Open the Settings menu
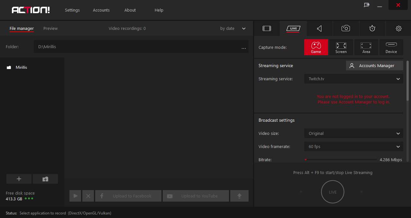The height and width of the screenshot is (218, 411). coord(72,10)
